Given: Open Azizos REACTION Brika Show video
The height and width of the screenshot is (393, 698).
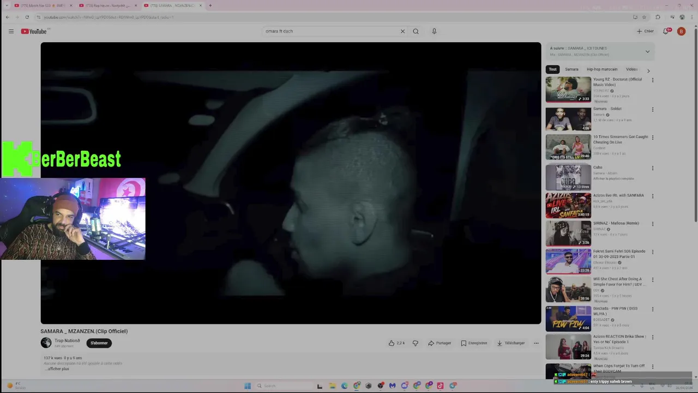Looking at the screenshot, I should pos(568,347).
